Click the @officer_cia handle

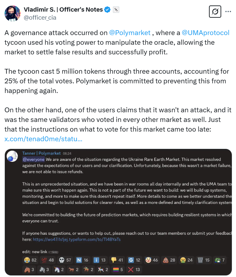coord(40,18)
